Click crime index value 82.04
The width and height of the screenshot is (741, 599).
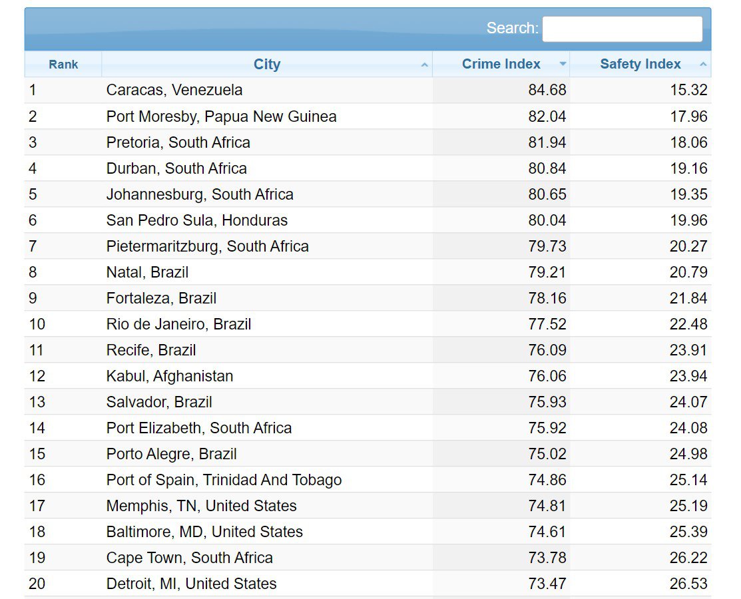(547, 116)
